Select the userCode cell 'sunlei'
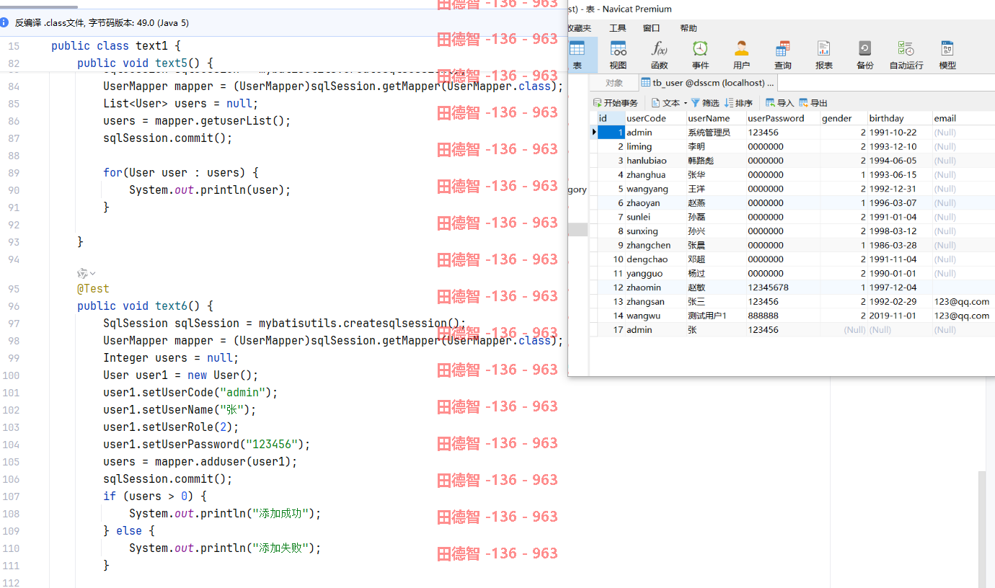995x588 pixels. tap(655, 217)
